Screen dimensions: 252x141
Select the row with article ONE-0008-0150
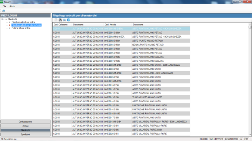click(121, 69)
